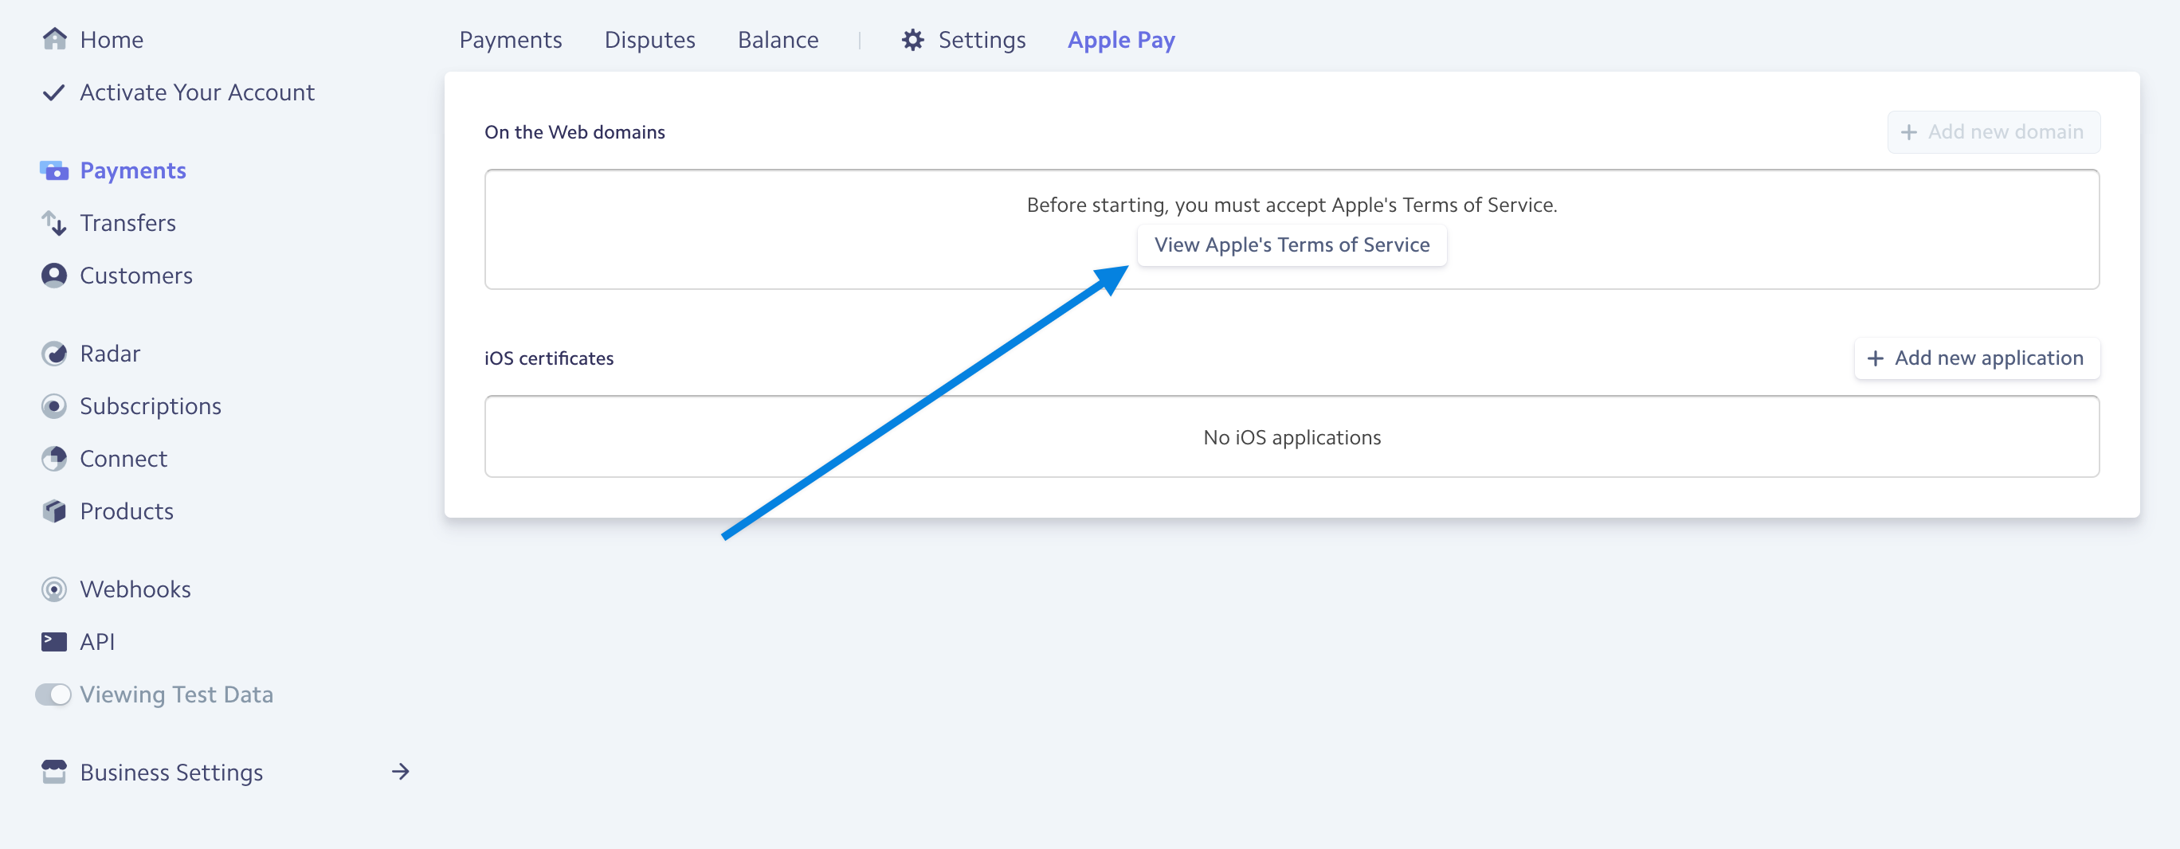Click the Viewing Test Data label
This screenshot has width=2180, height=849.
[x=177, y=695]
